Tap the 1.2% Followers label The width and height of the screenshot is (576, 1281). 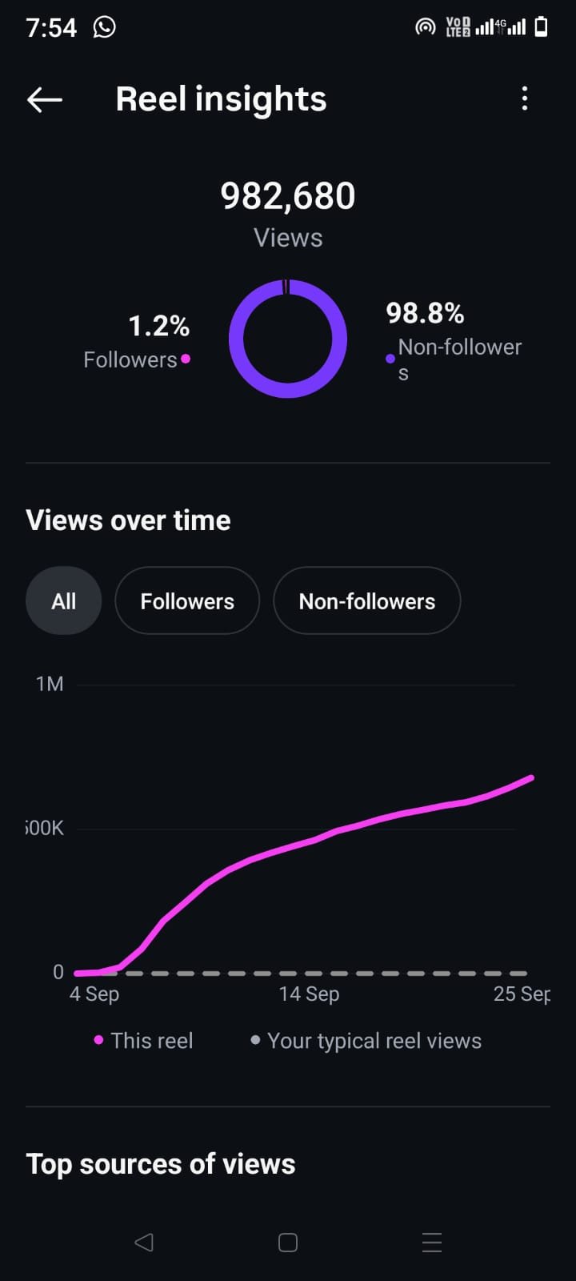137,341
